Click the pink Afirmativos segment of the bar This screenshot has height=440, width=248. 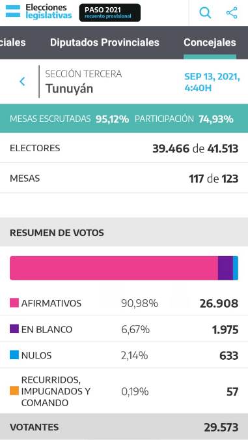tap(114, 268)
